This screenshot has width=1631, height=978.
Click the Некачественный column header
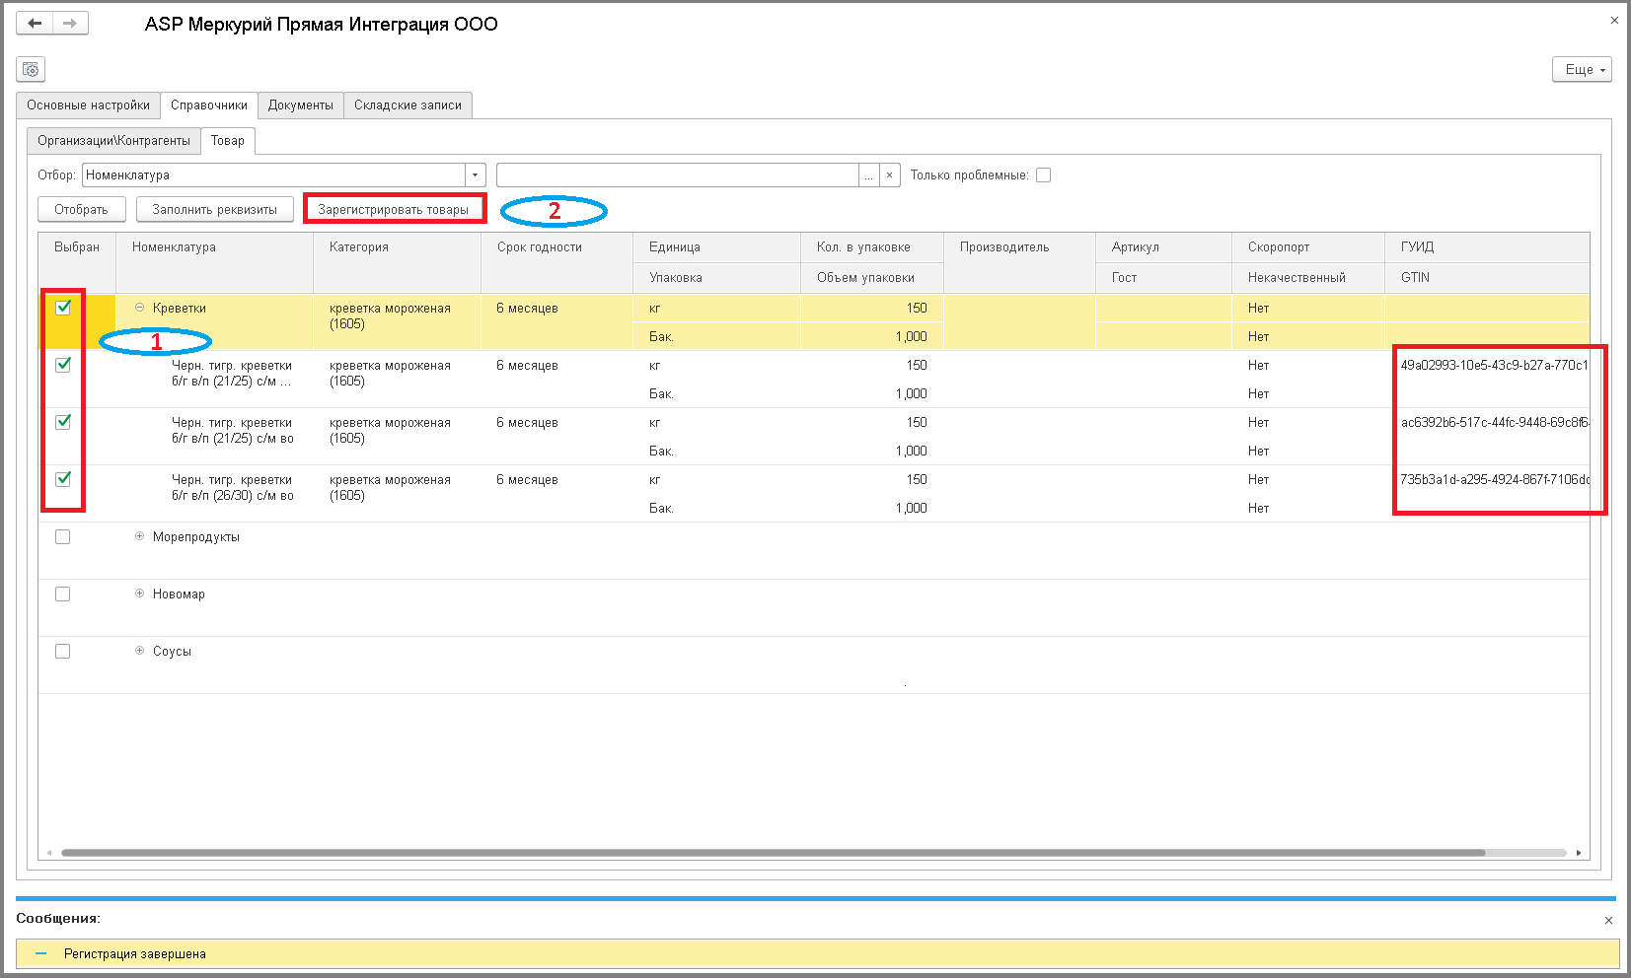pos(1307,278)
